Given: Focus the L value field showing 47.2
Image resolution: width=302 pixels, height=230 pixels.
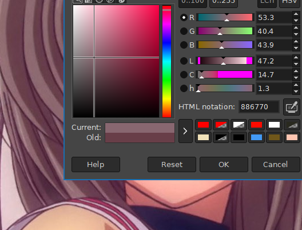Looking at the screenshot, I should click(x=274, y=61).
